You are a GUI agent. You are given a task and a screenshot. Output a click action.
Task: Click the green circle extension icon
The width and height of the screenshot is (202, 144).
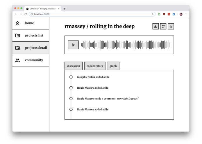[x=159, y=14]
